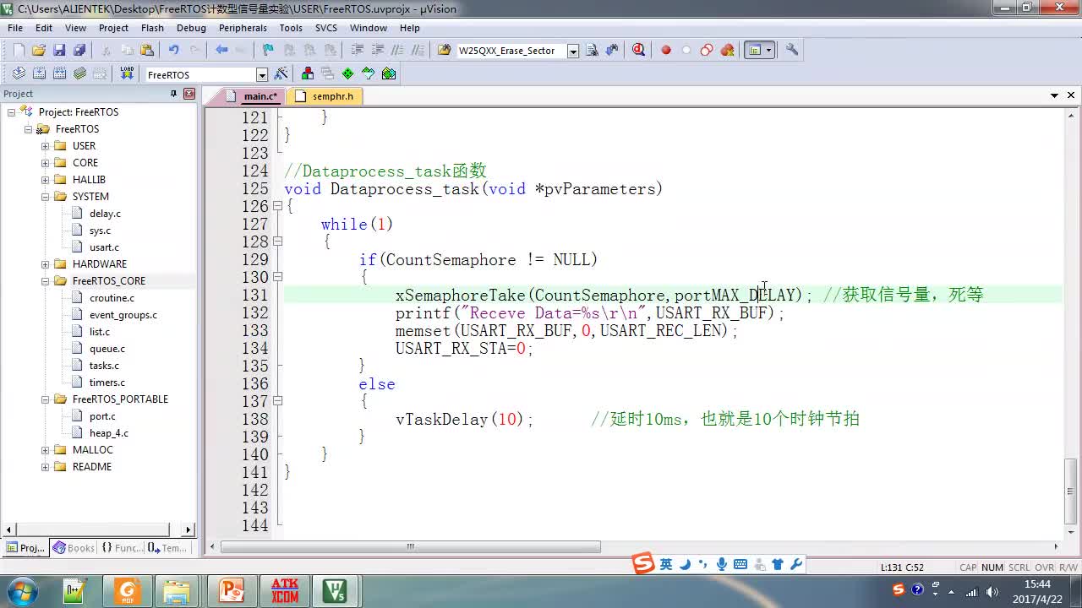The image size is (1082, 608).
Task: Open the Flash menu
Action: 152,28
